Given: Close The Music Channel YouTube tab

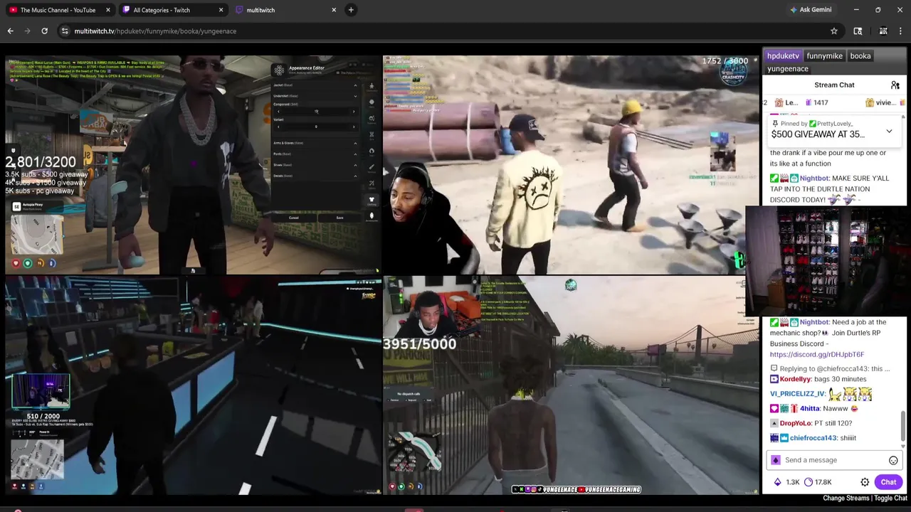Looking at the screenshot, I should pyautogui.click(x=108, y=10).
